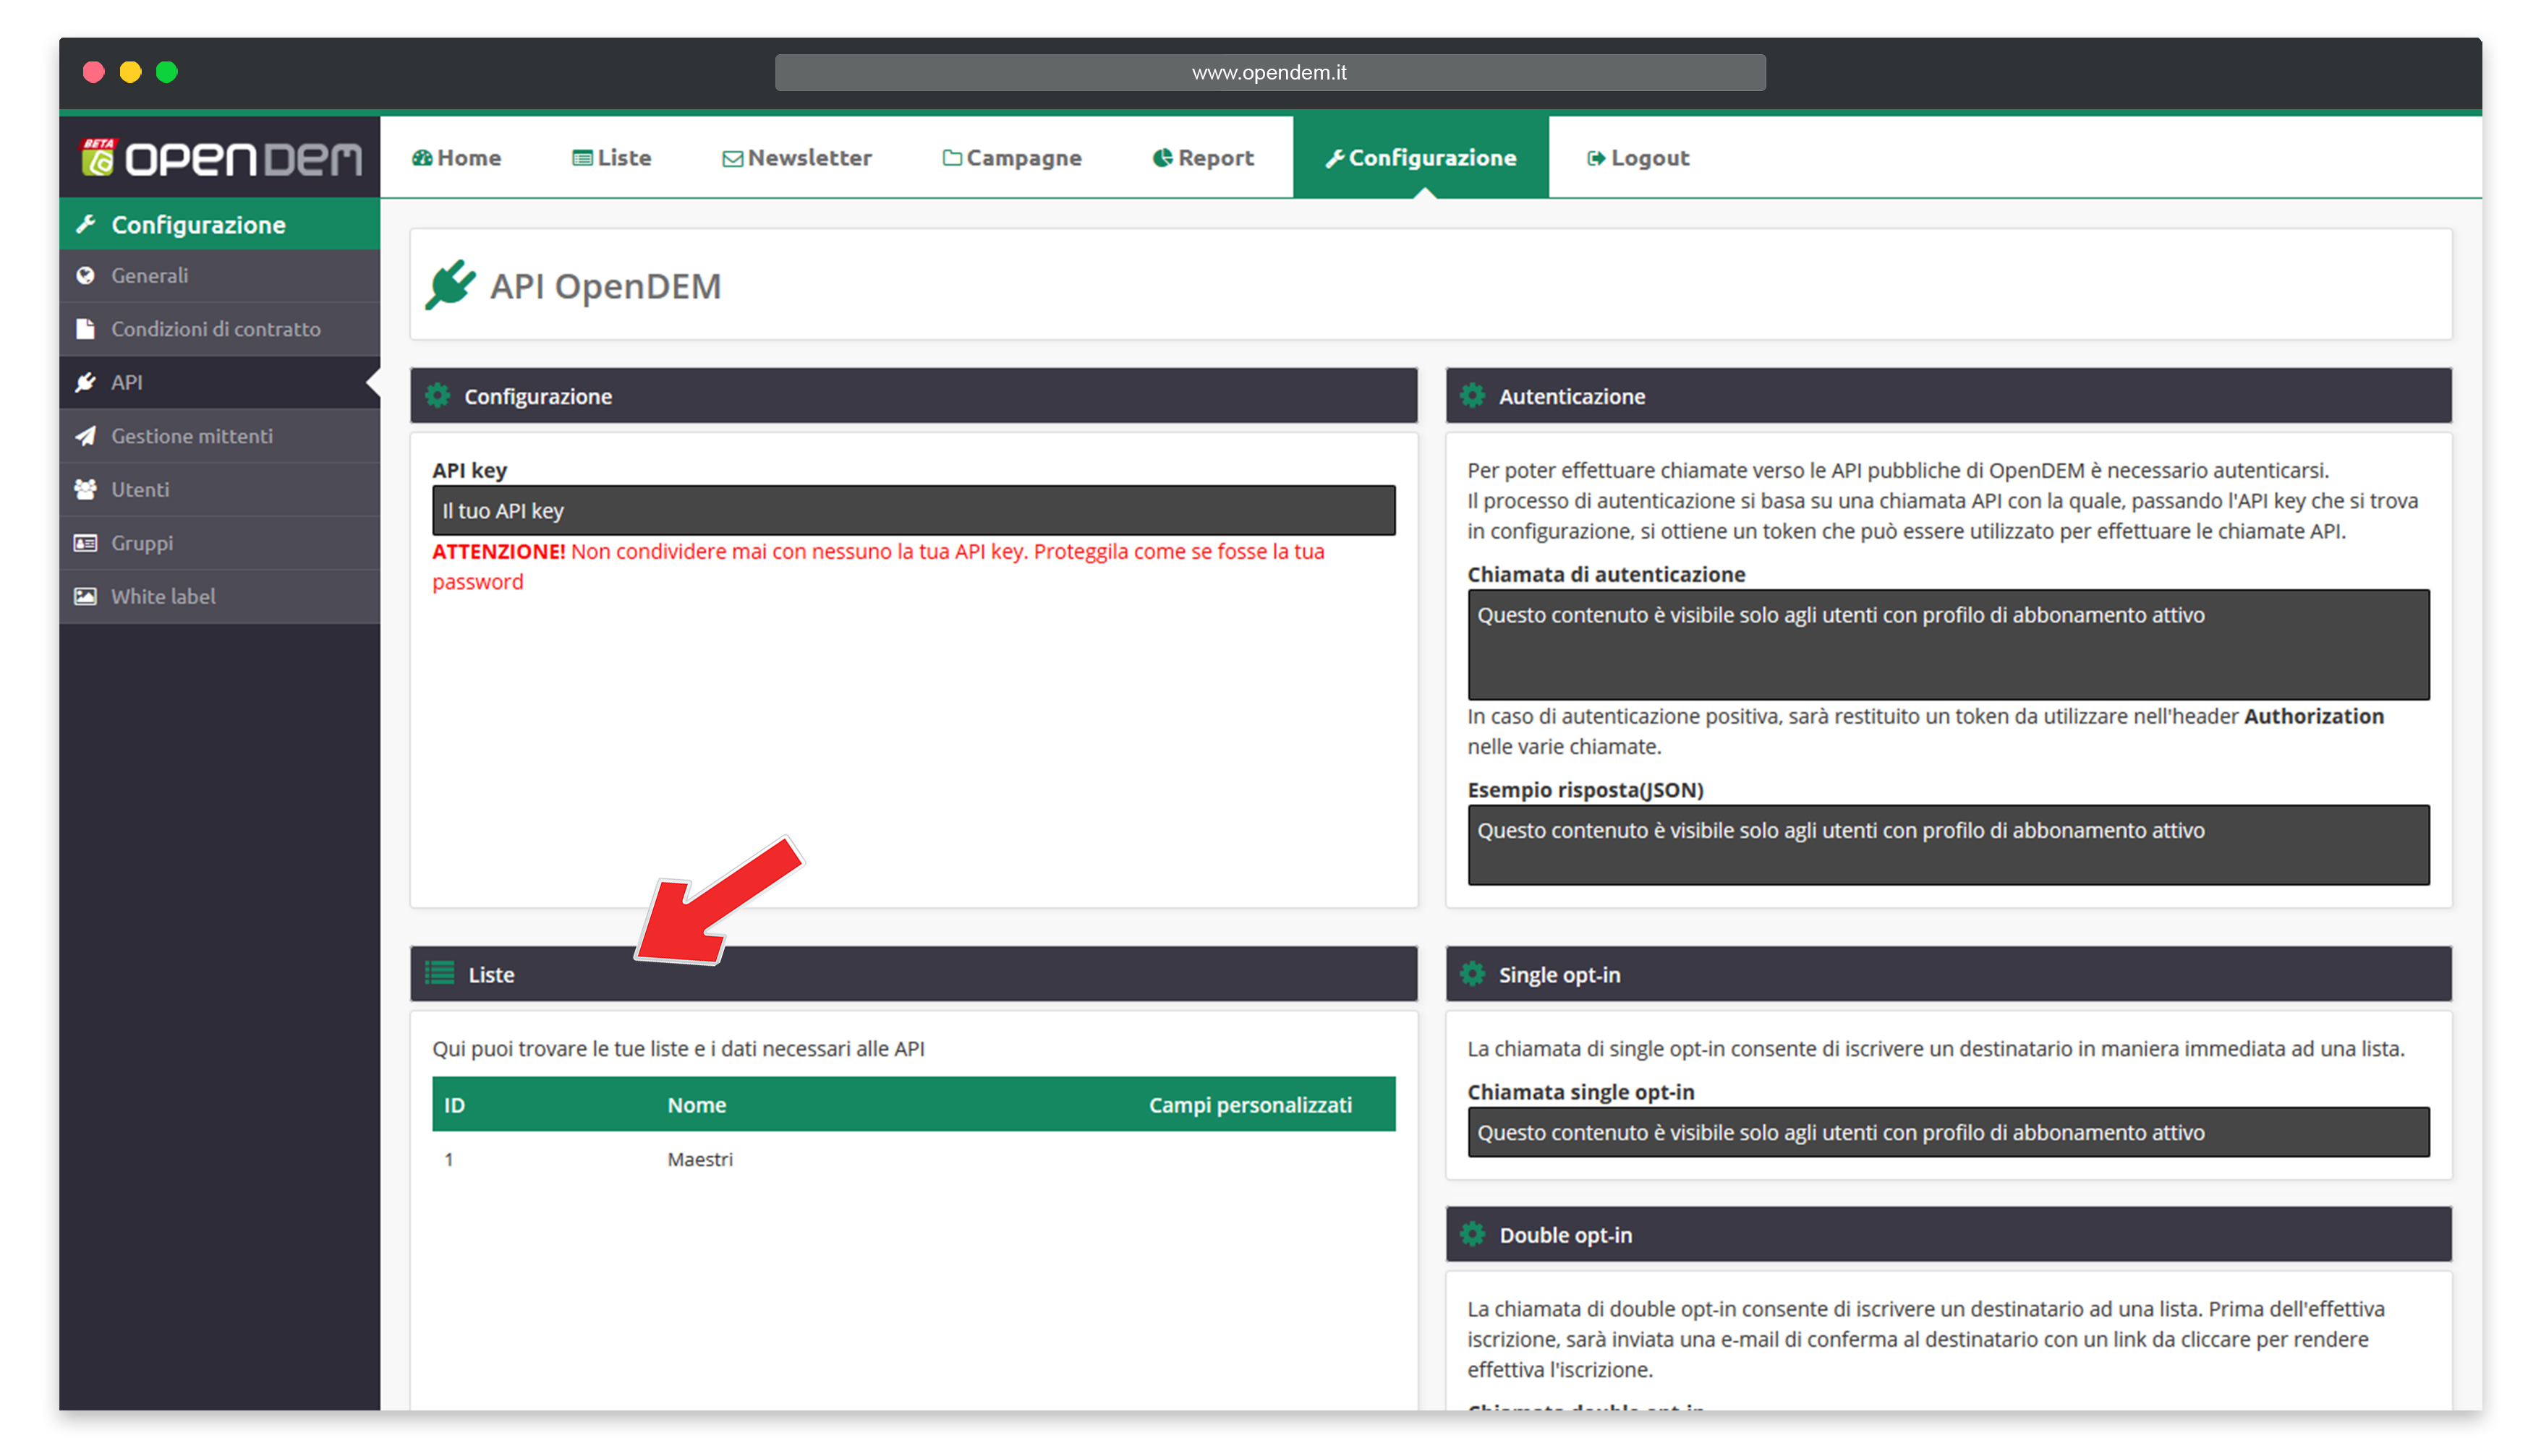
Task: Click the list icon in Liste panel header
Action: click(440, 974)
